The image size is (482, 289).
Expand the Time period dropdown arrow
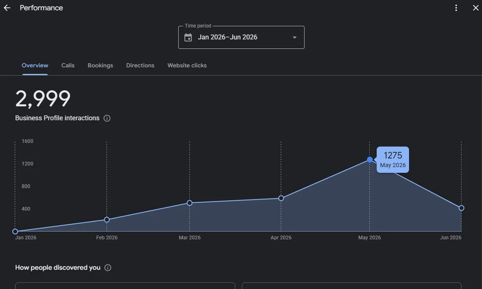tap(294, 37)
